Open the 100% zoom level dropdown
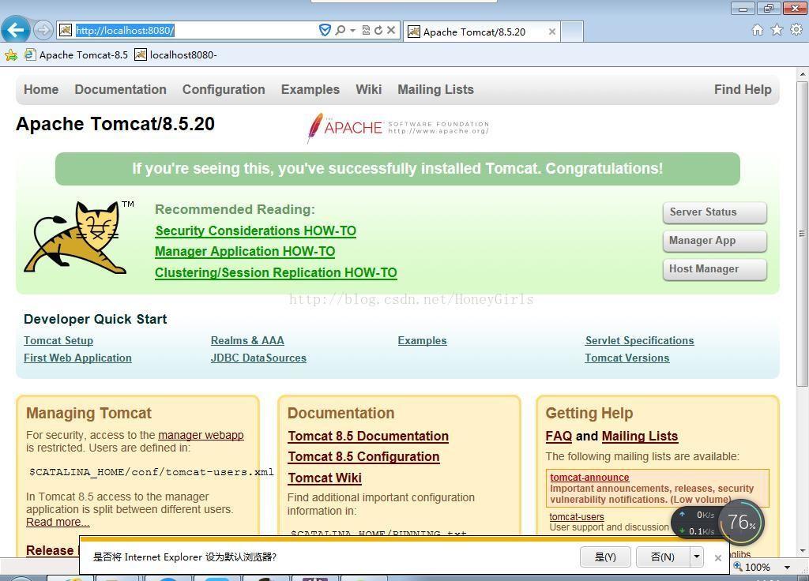The width and height of the screenshot is (809, 581). 787,567
